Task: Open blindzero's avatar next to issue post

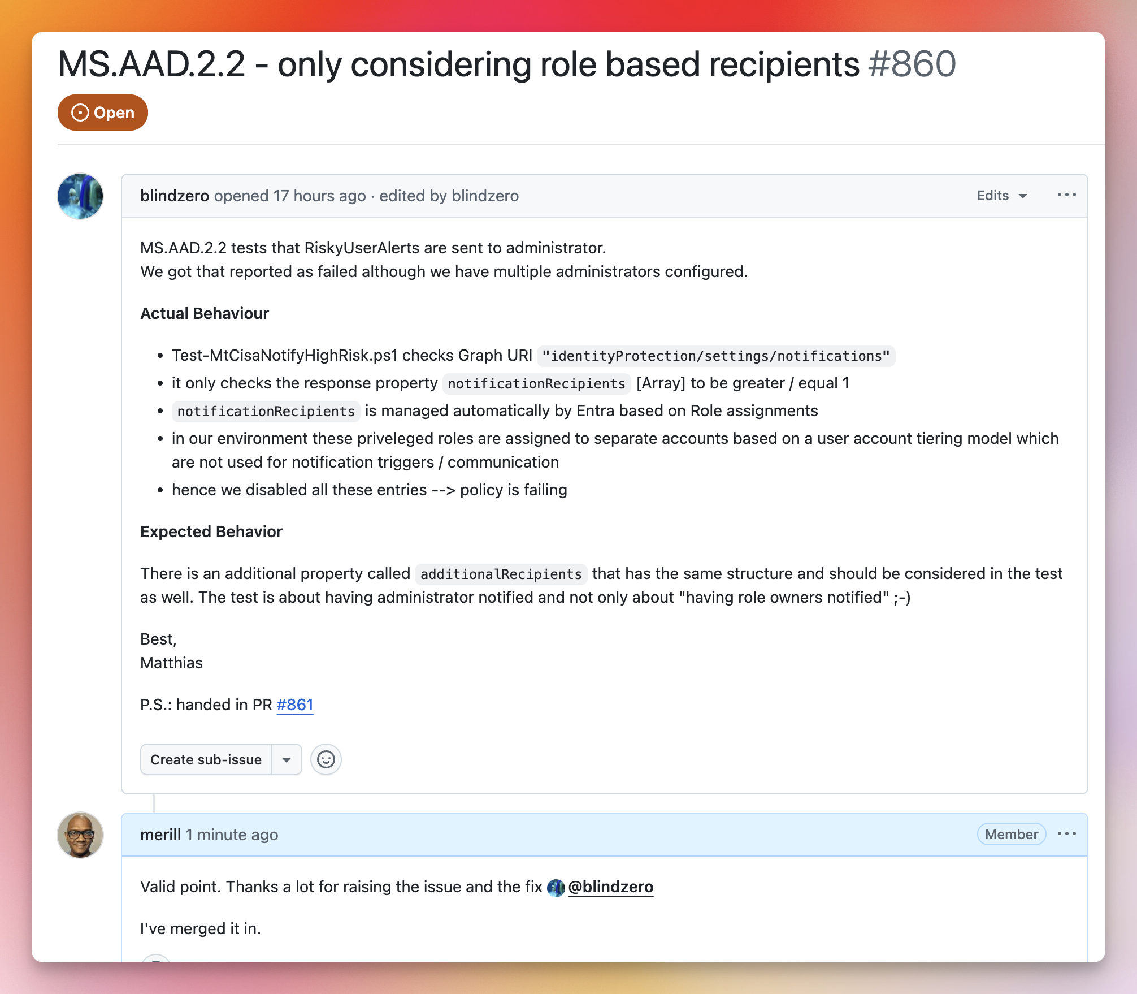Action: click(80, 196)
